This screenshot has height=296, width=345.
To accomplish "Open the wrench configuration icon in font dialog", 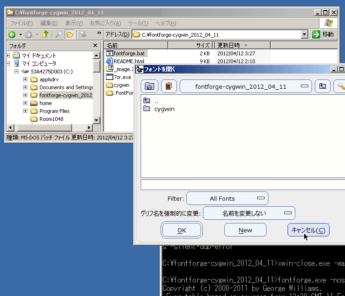I will [x=340, y=86].
